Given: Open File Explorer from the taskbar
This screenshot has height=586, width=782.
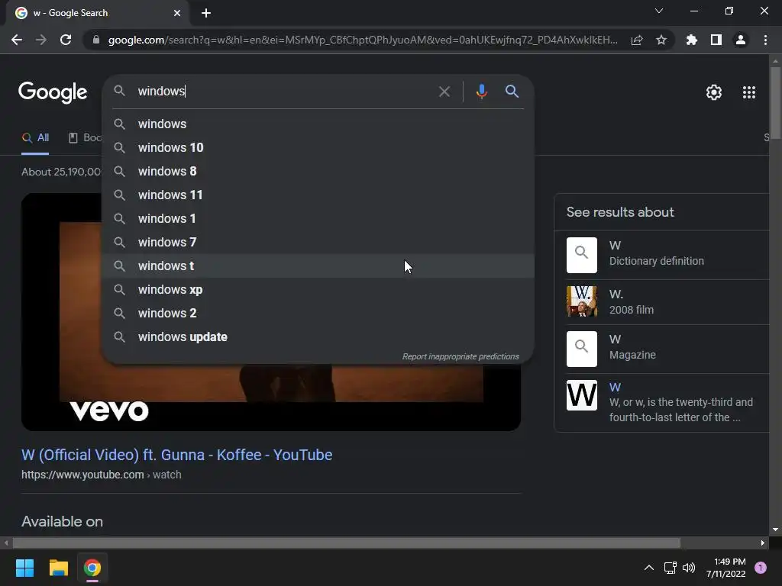Looking at the screenshot, I should 58,568.
